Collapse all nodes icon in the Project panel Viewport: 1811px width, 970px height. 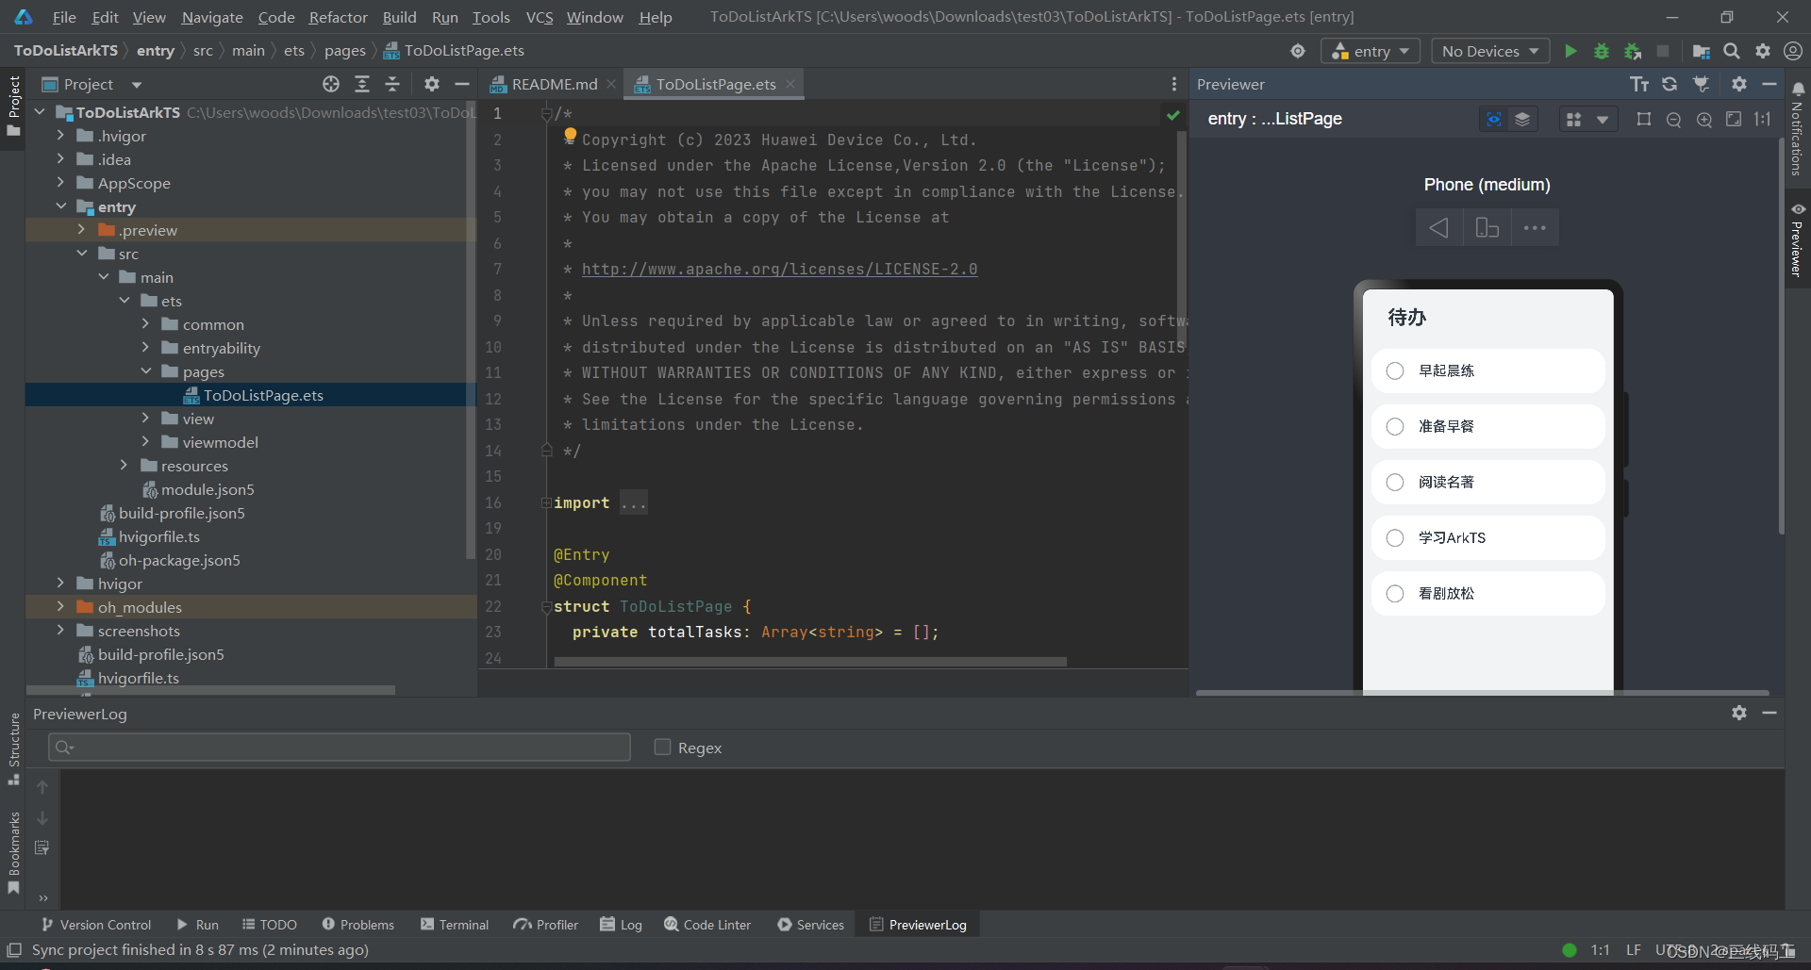coord(392,84)
